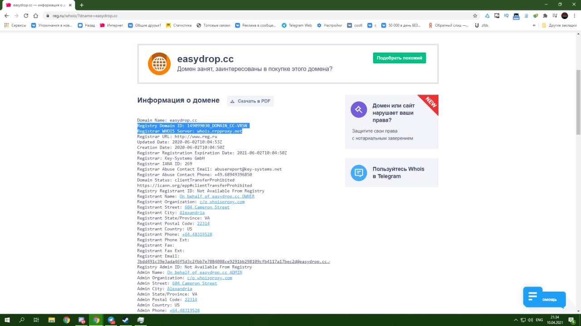
Task: Open the blue triangle extension
Action: tap(487, 15)
